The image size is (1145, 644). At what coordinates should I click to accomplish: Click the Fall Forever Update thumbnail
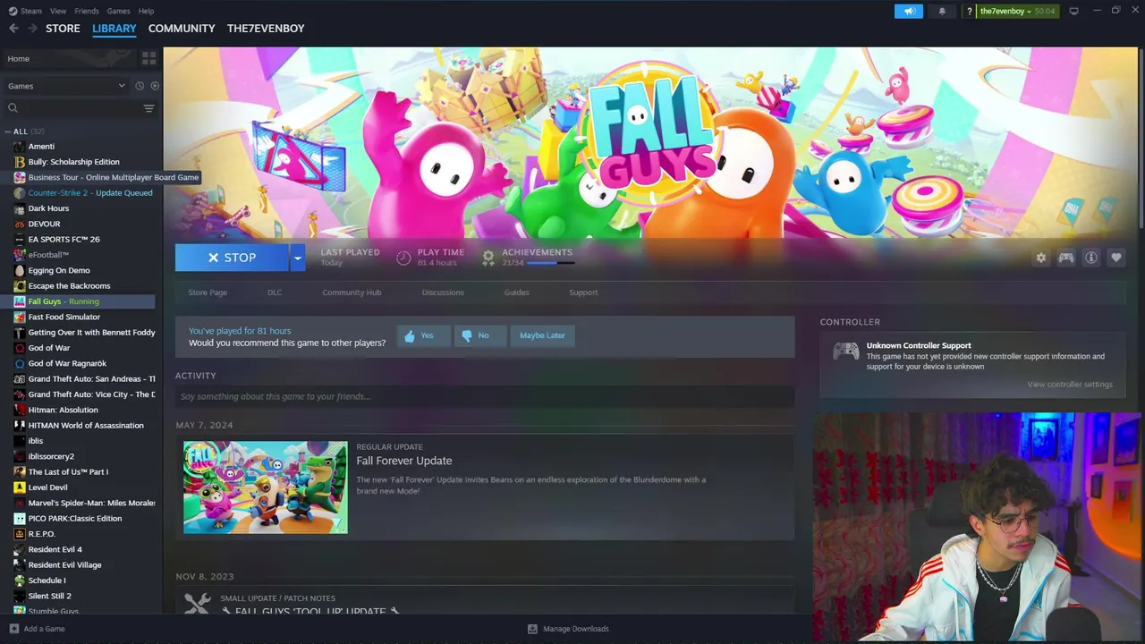coord(266,487)
